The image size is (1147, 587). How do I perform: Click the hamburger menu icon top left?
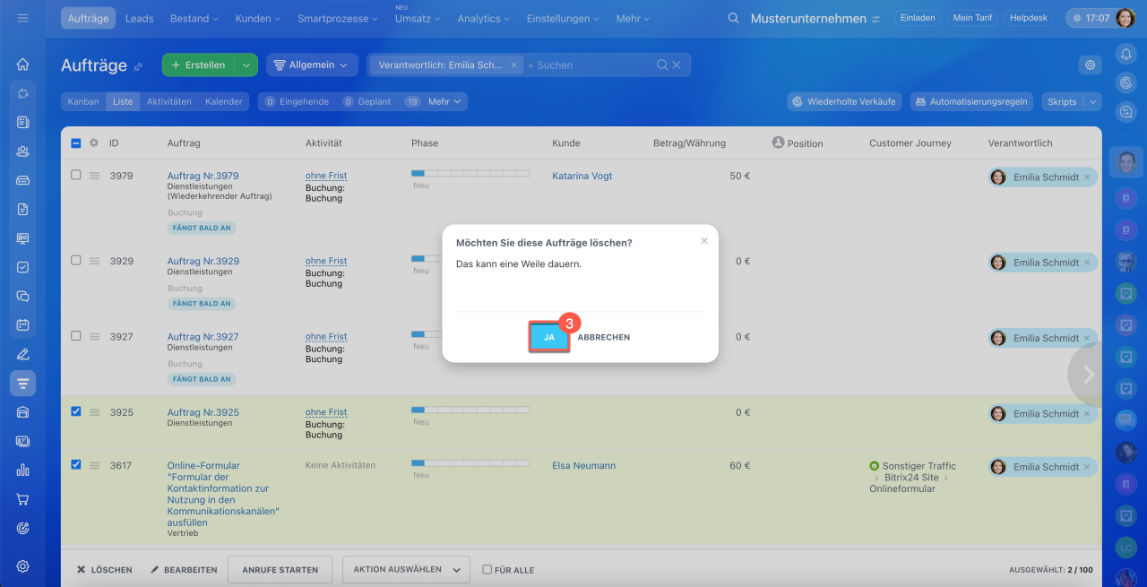click(22, 18)
